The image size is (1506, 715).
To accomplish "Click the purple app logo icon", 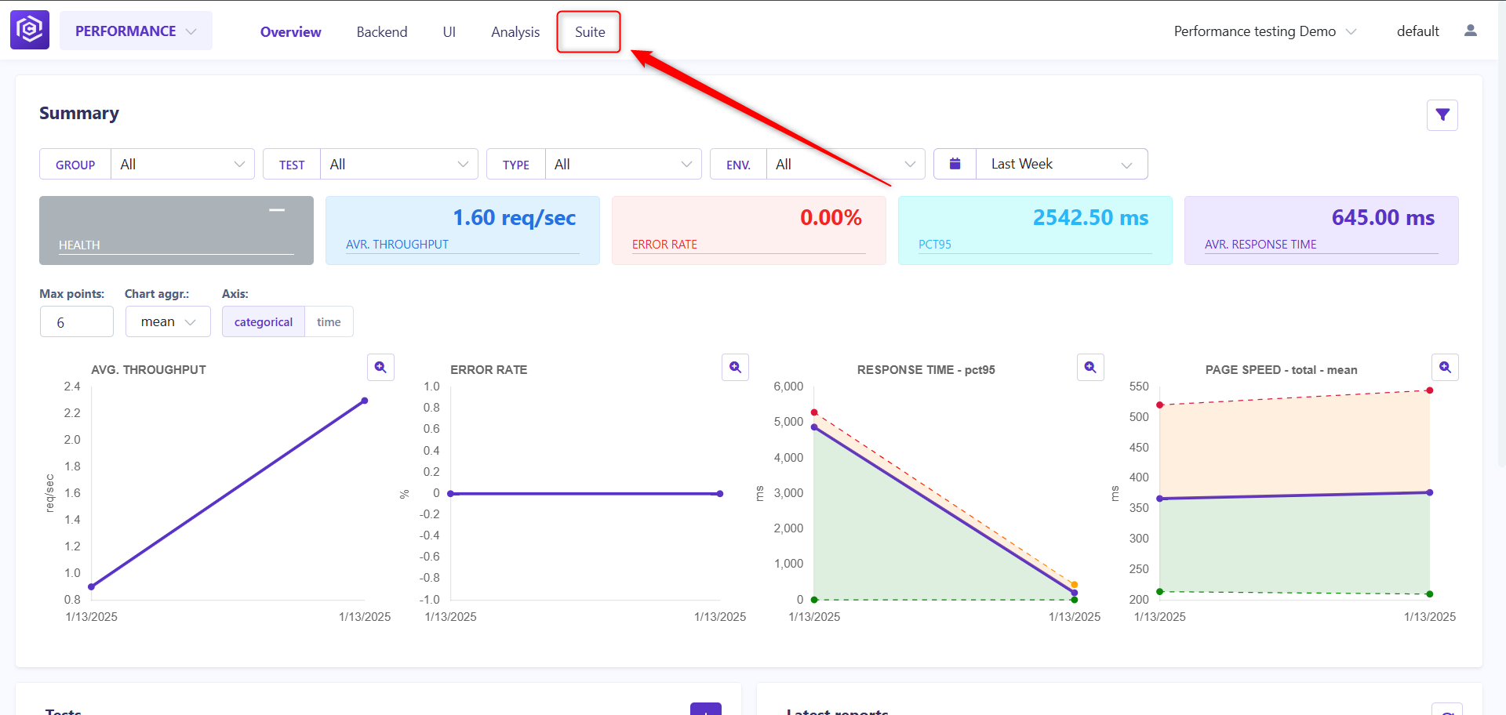I will (x=30, y=30).
